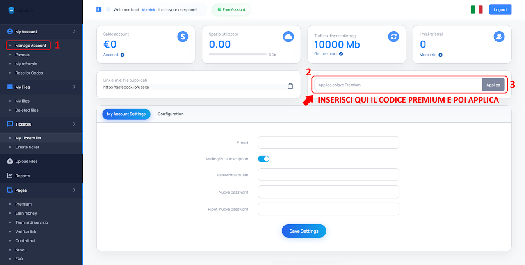Viewport: 525px width, 265px height.
Task: Toggle the Mailing list subscription switch
Action: pyautogui.click(x=264, y=159)
